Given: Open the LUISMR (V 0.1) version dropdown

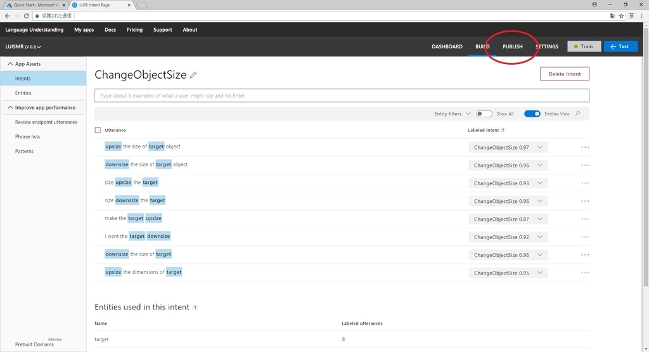Looking at the screenshot, I should point(23,47).
